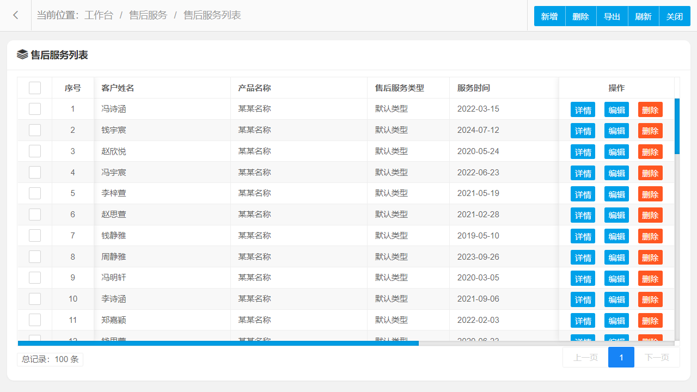Check the box for row 冯宇宸
697x392 pixels.
35,172
